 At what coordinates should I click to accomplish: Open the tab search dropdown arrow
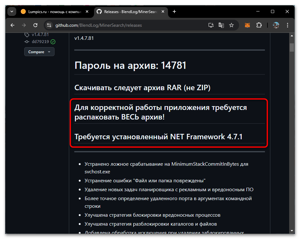(12, 11)
